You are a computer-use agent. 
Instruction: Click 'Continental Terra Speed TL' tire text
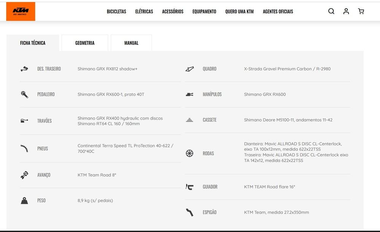125,148
